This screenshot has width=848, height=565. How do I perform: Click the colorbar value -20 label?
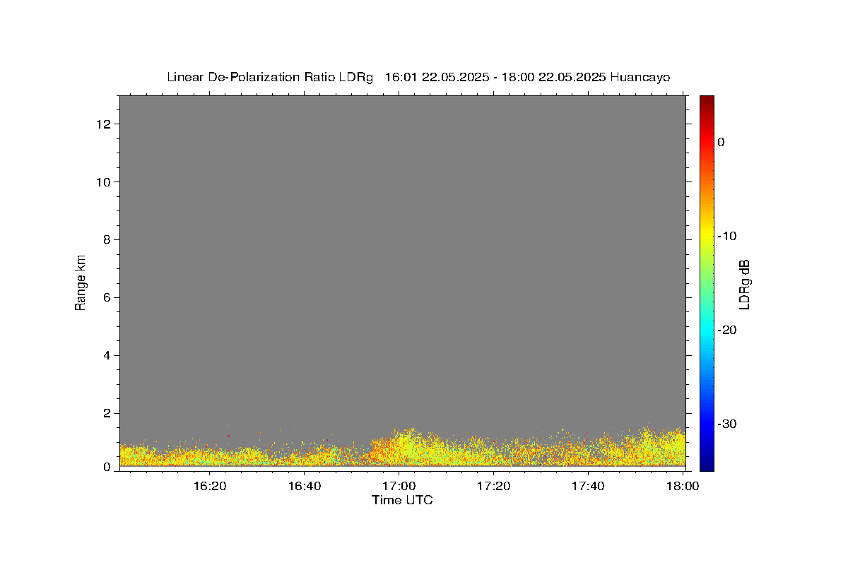pos(727,330)
